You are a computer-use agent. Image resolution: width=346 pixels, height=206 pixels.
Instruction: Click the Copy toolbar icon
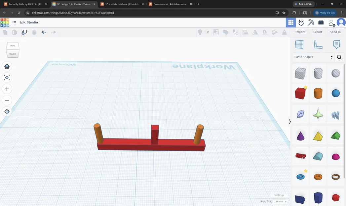click(x=5, y=32)
